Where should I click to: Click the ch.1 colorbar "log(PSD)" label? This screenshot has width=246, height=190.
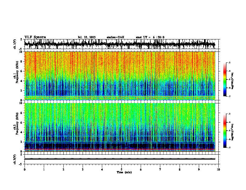(232, 81)
